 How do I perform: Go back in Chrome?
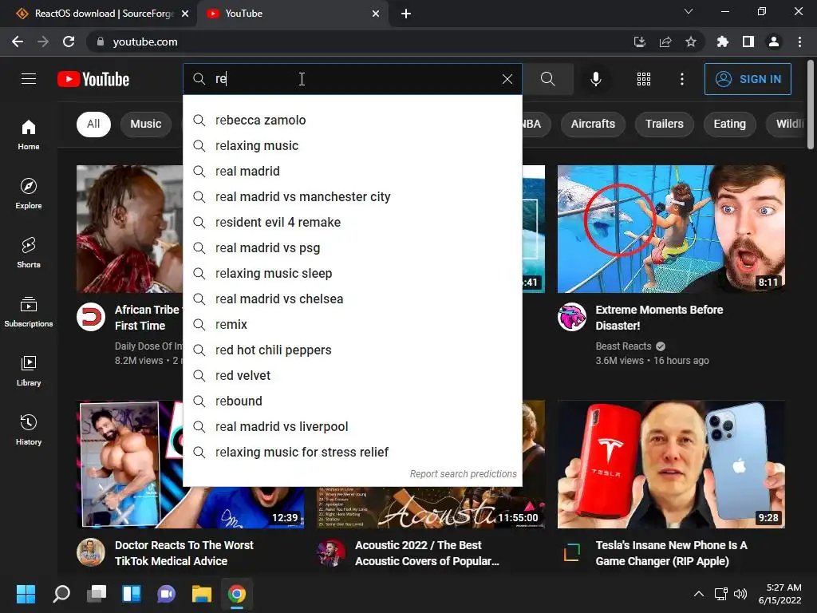coord(18,42)
